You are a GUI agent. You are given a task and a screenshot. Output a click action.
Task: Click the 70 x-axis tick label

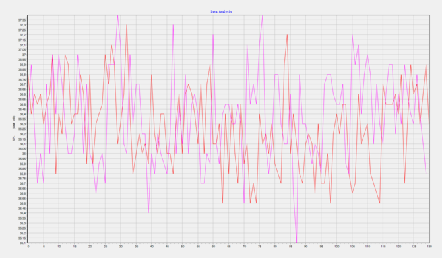[x=244, y=246]
